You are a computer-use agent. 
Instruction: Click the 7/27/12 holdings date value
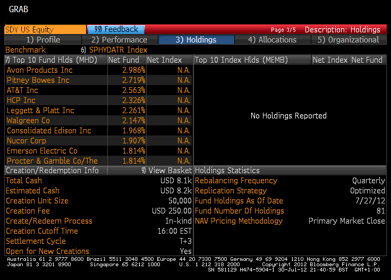(370, 201)
